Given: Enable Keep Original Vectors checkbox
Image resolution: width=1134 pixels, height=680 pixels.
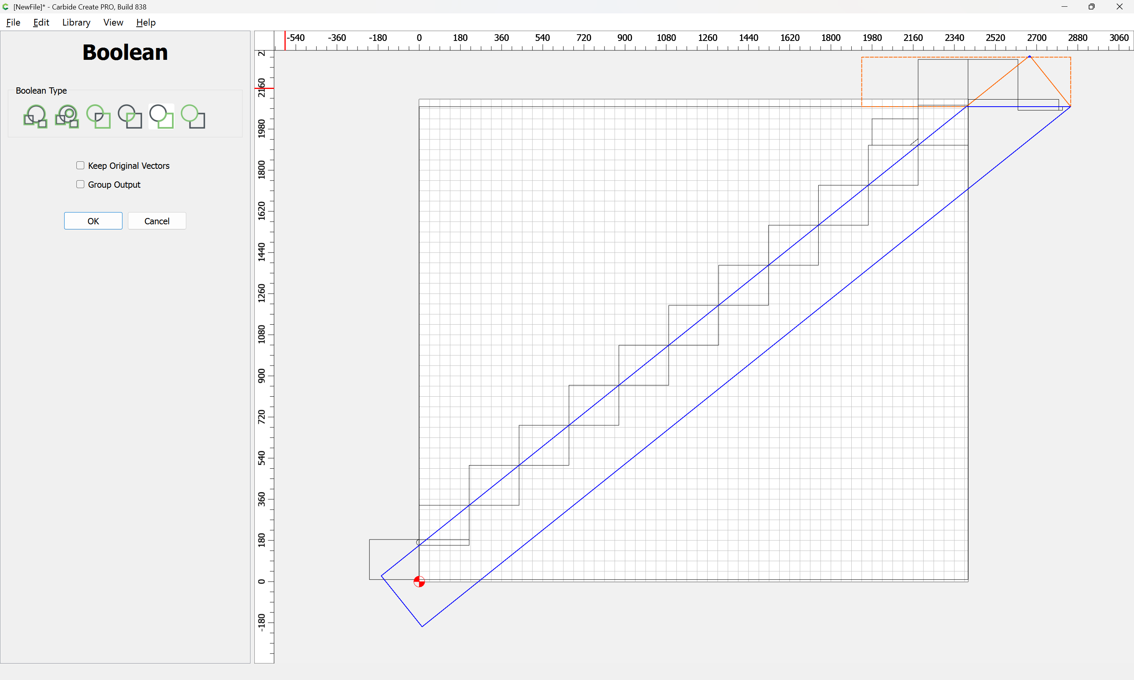Looking at the screenshot, I should 80,165.
